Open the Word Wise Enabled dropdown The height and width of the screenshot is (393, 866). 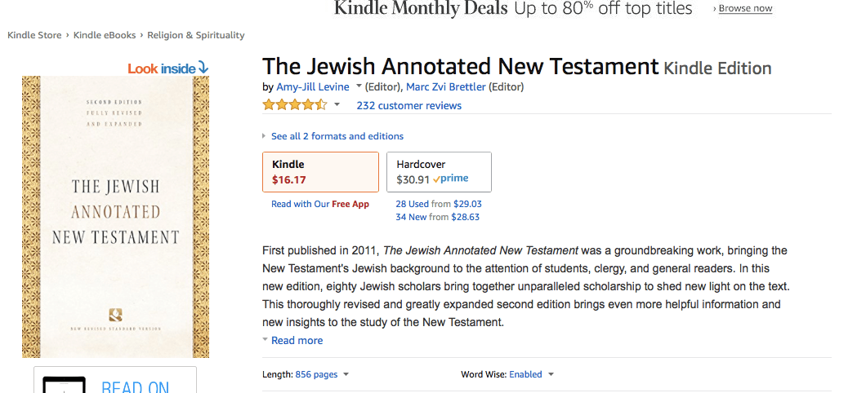click(x=551, y=374)
